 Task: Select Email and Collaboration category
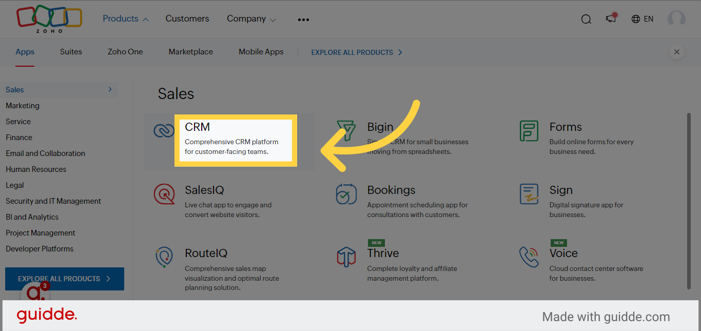click(x=45, y=153)
